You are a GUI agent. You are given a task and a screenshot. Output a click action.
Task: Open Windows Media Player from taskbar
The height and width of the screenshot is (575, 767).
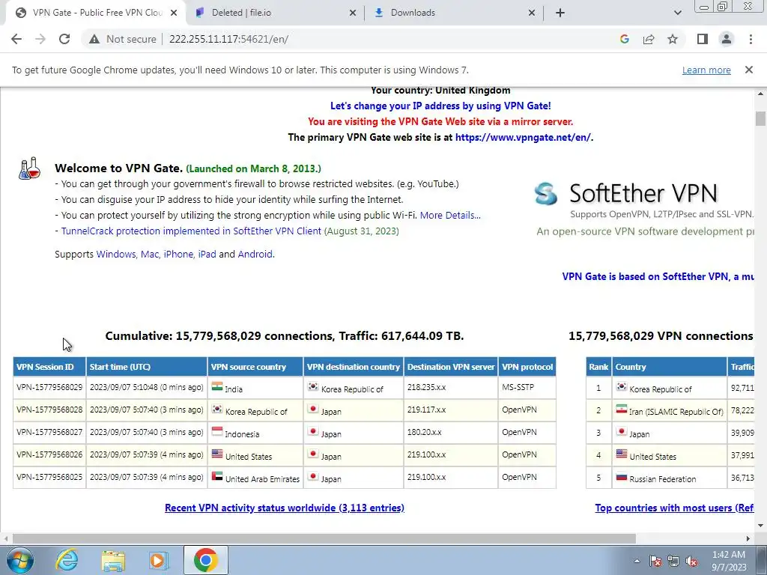pyautogui.click(x=158, y=560)
